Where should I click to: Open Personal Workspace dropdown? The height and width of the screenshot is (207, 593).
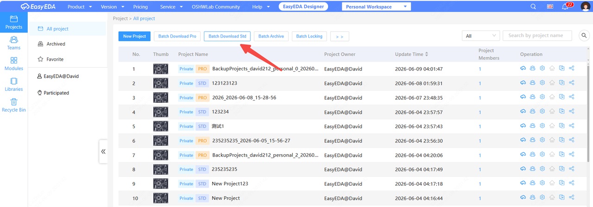point(376,6)
